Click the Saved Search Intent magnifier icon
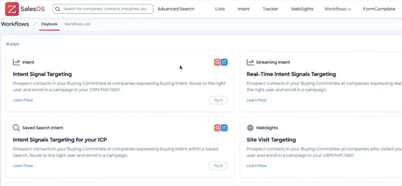 coord(16,128)
